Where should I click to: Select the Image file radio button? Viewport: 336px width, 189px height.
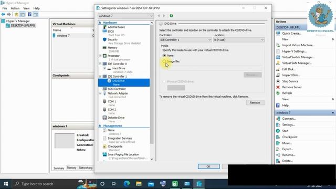pyautogui.click(x=164, y=61)
